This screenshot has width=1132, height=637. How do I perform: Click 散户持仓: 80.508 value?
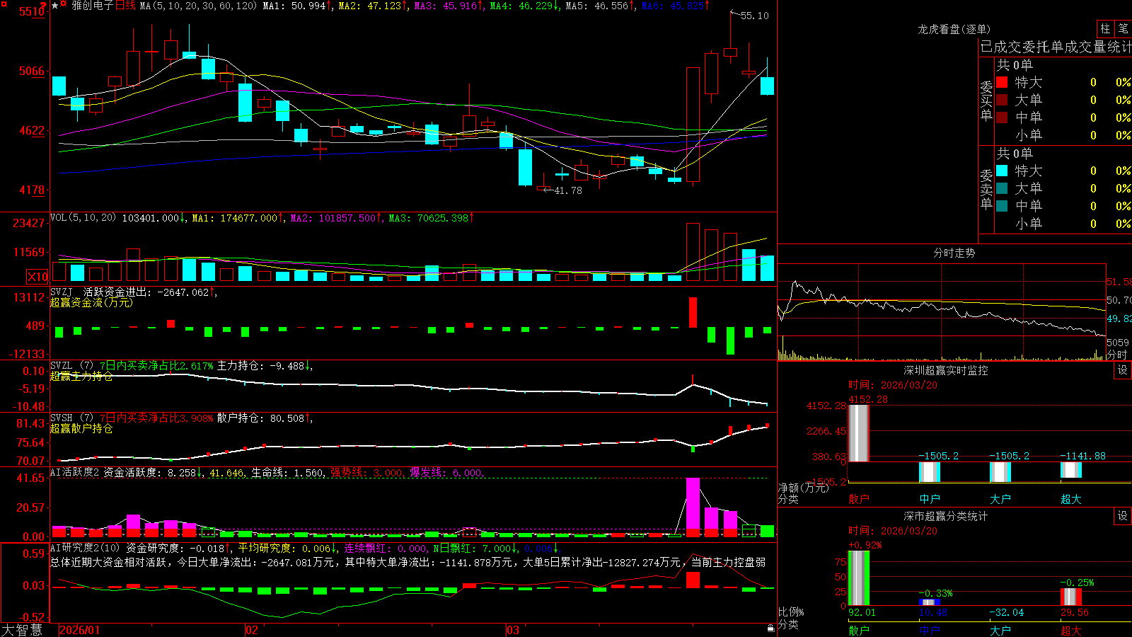pos(264,418)
